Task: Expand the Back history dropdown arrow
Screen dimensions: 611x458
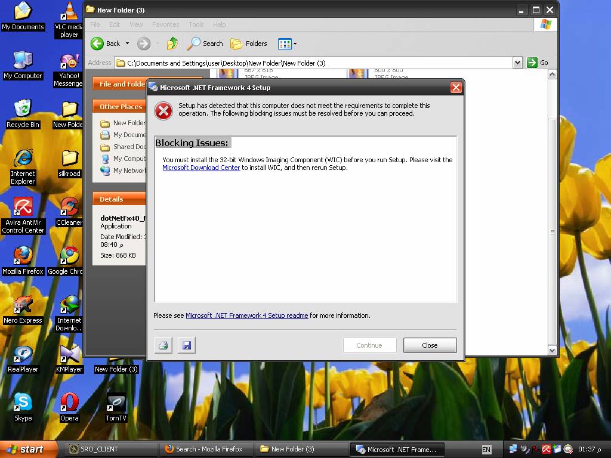Action: pos(127,44)
